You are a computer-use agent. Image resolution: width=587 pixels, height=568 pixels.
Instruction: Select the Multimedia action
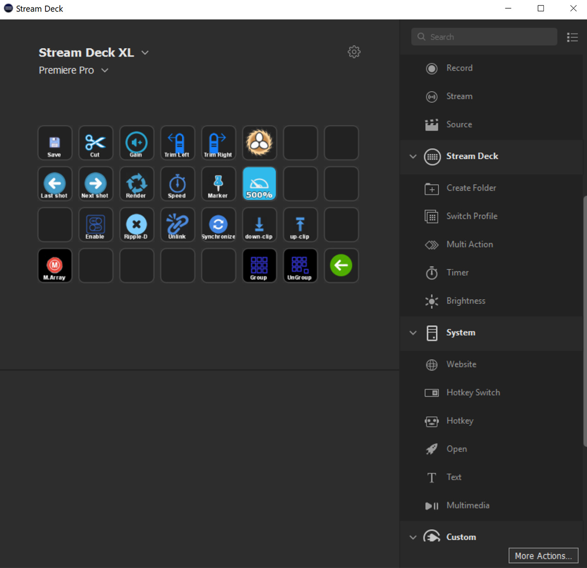click(x=467, y=505)
